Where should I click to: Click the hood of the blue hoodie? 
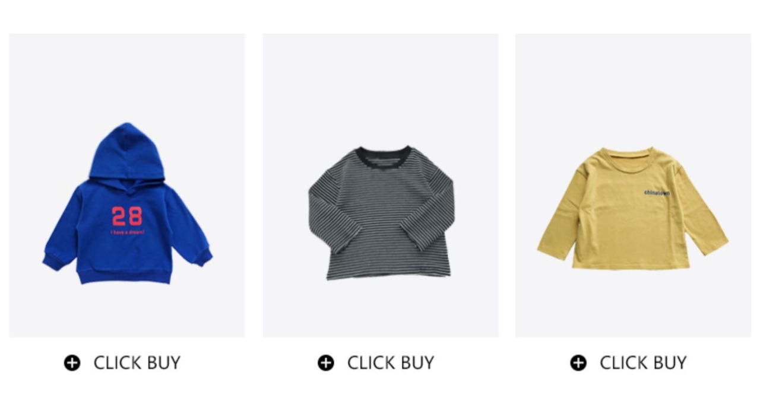click(x=127, y=151)
